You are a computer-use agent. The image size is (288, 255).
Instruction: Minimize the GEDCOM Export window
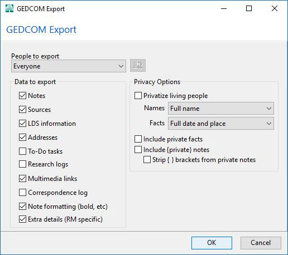(x=224, y=8)
